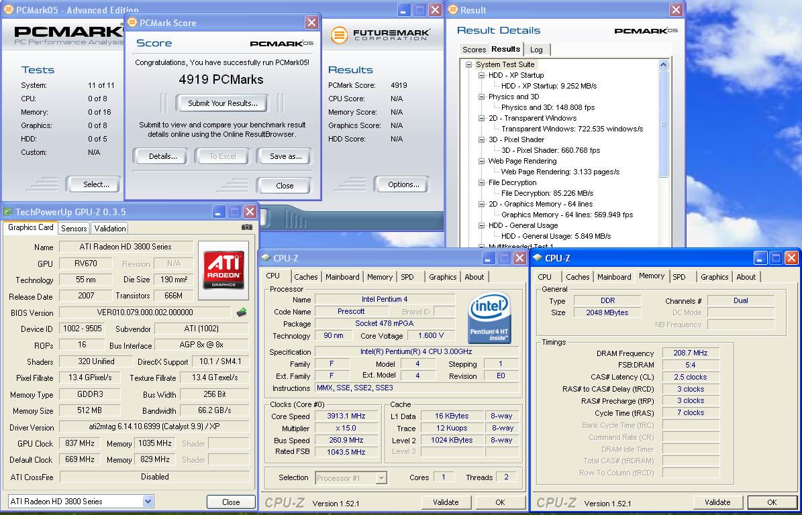Viewport: 802px width, 515px height.
Task: Click the DRAM Frequency 208.7 MHz field
Action: [691, 353]
